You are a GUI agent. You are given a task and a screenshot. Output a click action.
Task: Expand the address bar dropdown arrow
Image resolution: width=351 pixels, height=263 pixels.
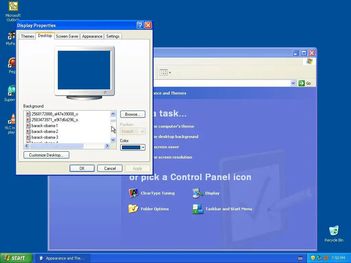coord(293,83)
